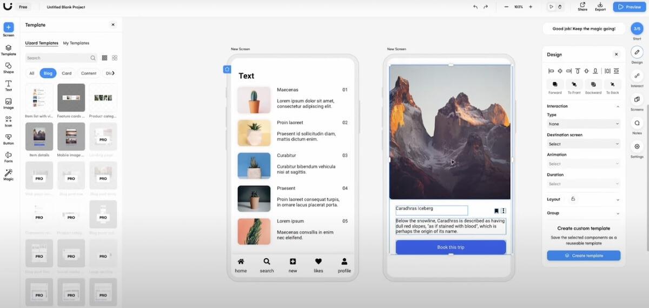Activate the pointer select mode

coord(551,6)
